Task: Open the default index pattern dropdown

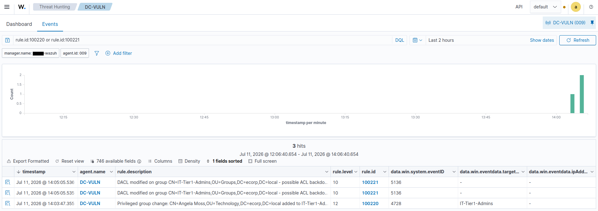Action: [x=545, y=7]
